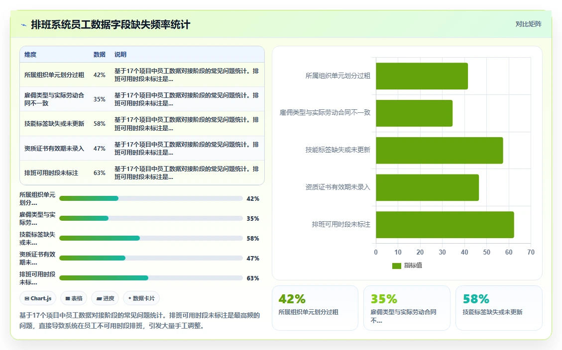
Task: Select table cell 资质证书有效期未录入
Action: [x=54, y=148]
